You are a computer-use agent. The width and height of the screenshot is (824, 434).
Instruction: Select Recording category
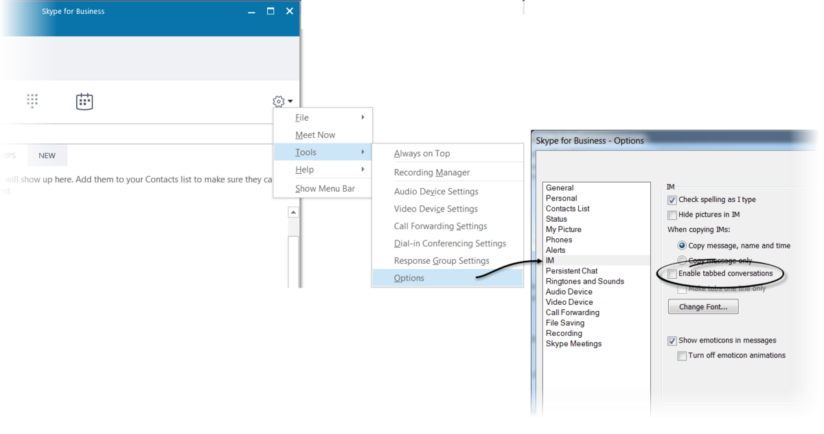coord(596,333)
